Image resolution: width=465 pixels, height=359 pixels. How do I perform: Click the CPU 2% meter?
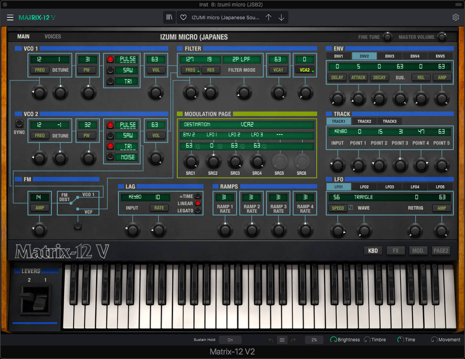314,340
